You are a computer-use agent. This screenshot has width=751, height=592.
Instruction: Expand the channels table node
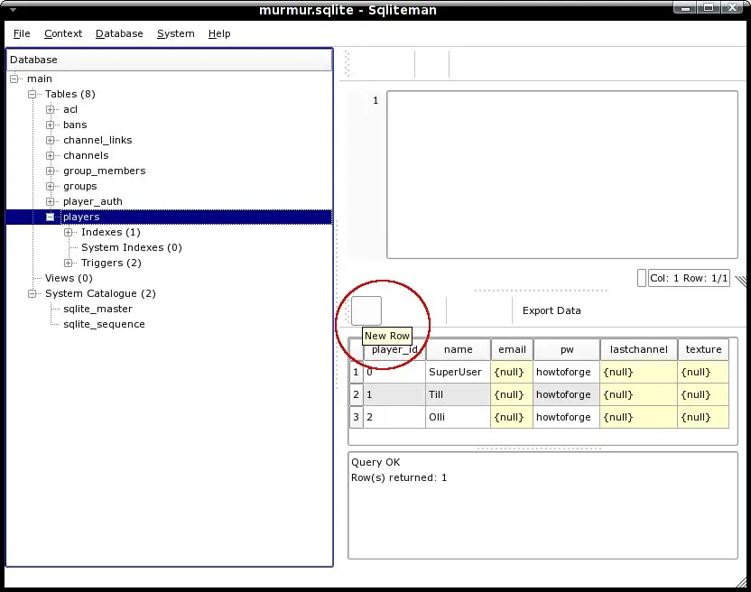coord(51,155)
